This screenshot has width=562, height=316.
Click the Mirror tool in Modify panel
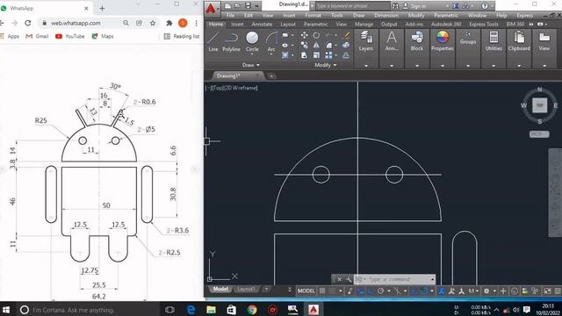point(316,45)
